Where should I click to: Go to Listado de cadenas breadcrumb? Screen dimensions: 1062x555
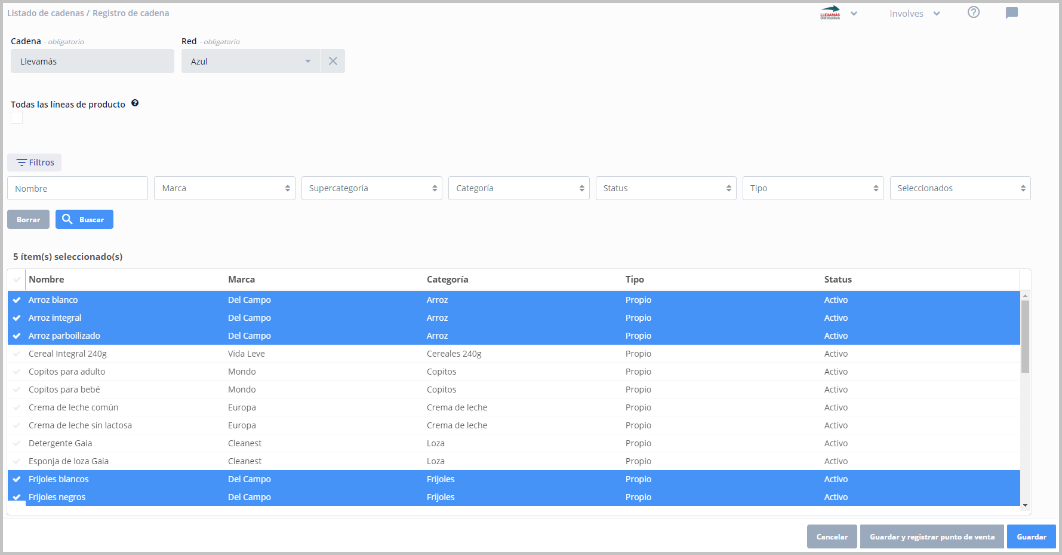point(45,13)
